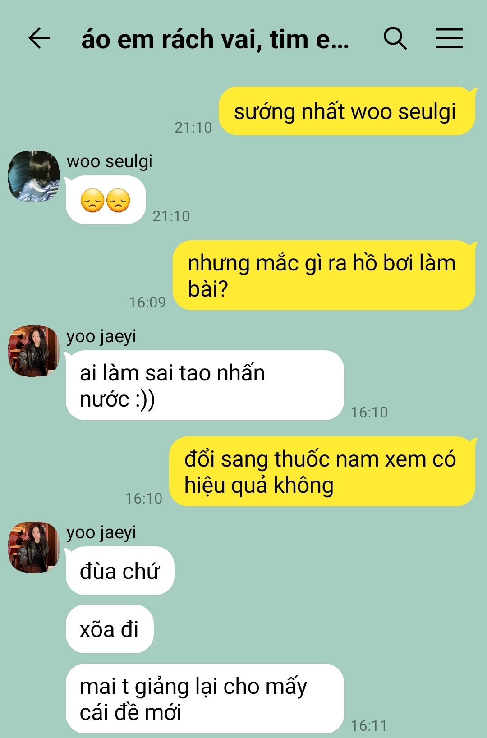
Task: Tap the second 'yoo jaeyi' sender name
Action: pos(101,532)
